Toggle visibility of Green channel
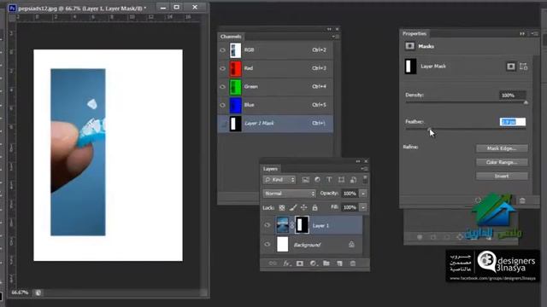Viewport: 547px width, 307px height. 222,87
